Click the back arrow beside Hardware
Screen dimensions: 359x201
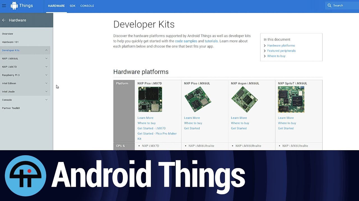pyautogui.click(x=4, y=20)
